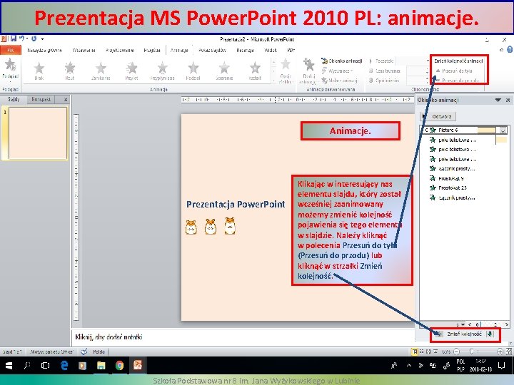This screenshot has height=385, width=514.
Task: Click the Undo arrow in title bar
Action: 21,39
